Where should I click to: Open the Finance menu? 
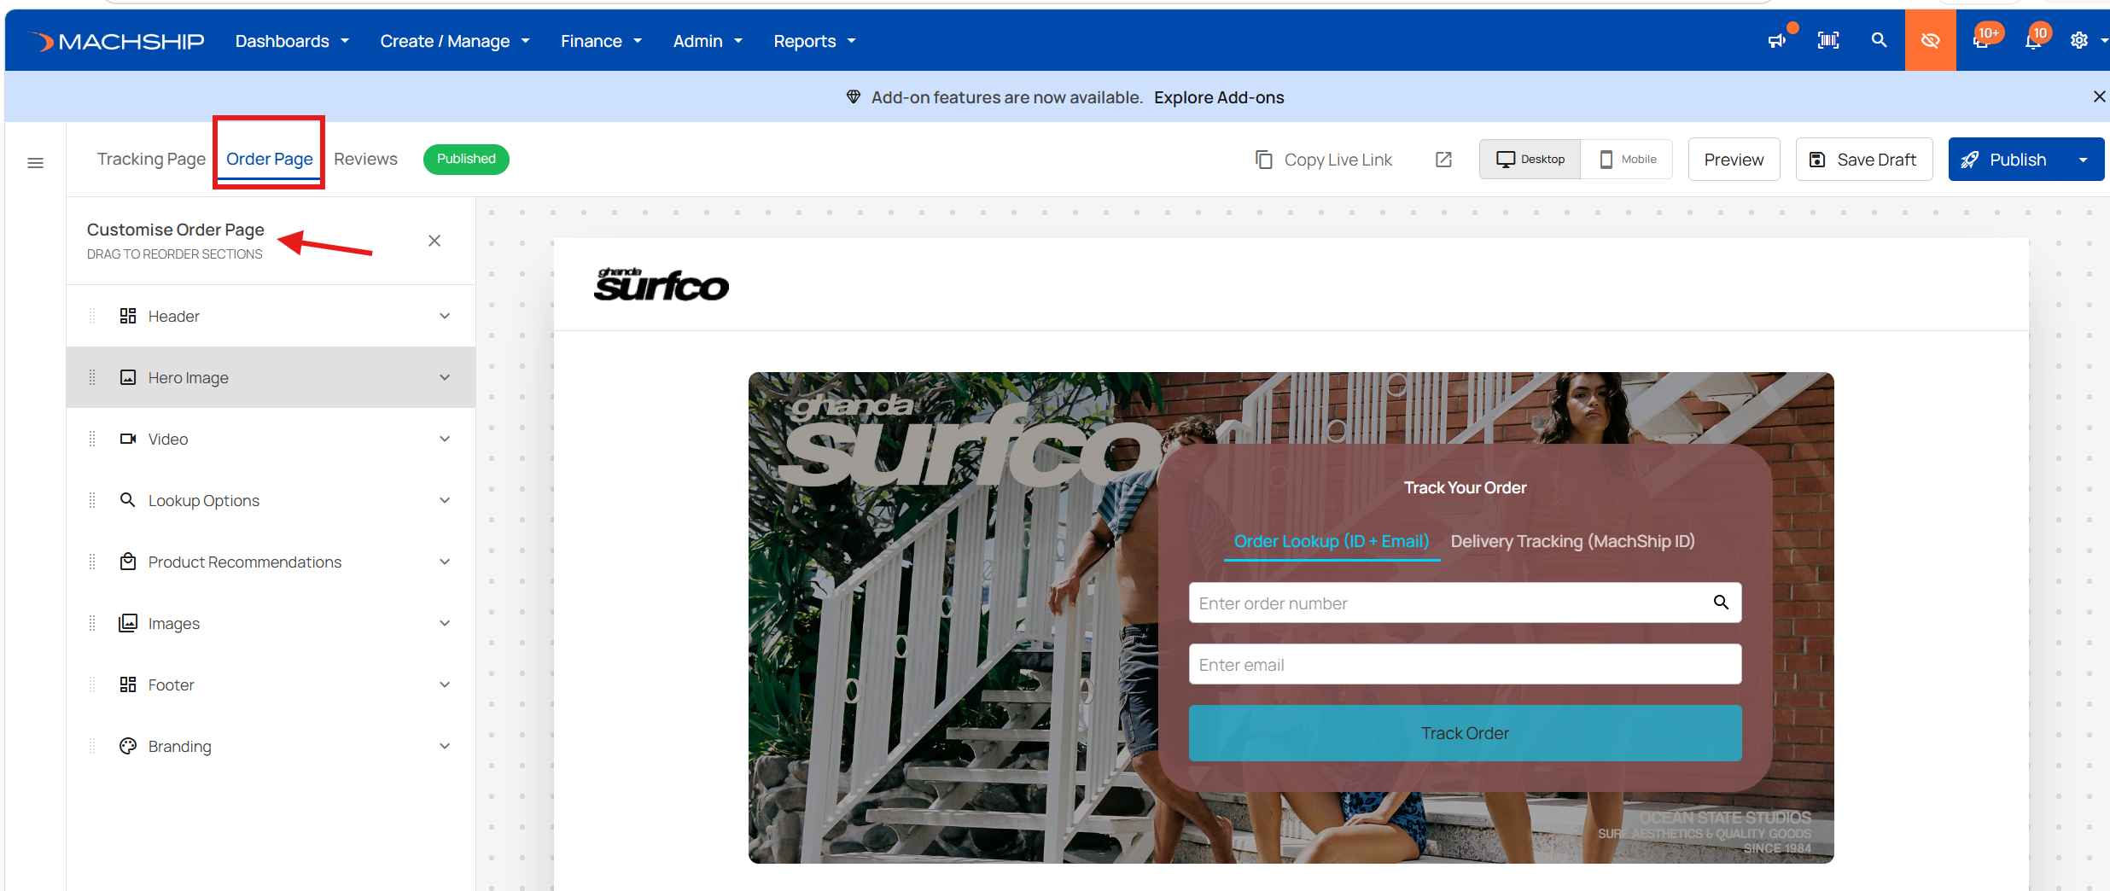point(601,41)
